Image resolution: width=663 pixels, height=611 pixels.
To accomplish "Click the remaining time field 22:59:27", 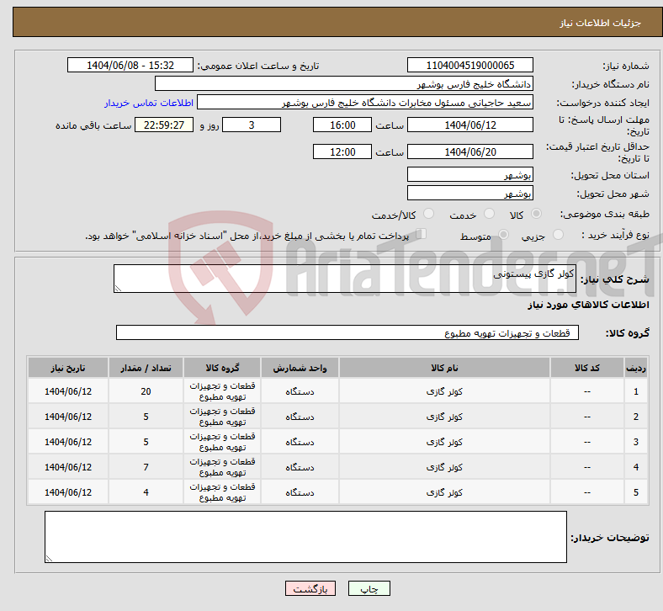I will coord(164,125).
